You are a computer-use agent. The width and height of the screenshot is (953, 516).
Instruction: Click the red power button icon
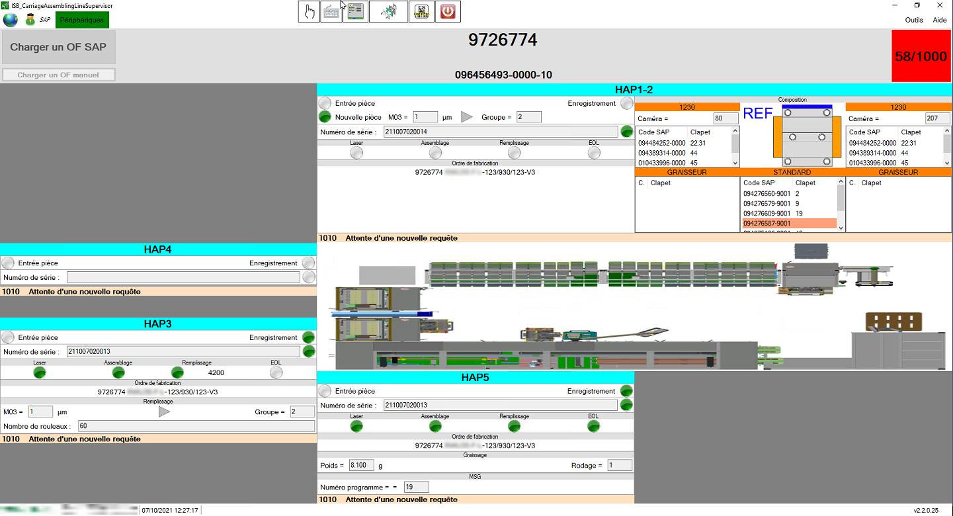coord(448,11)
